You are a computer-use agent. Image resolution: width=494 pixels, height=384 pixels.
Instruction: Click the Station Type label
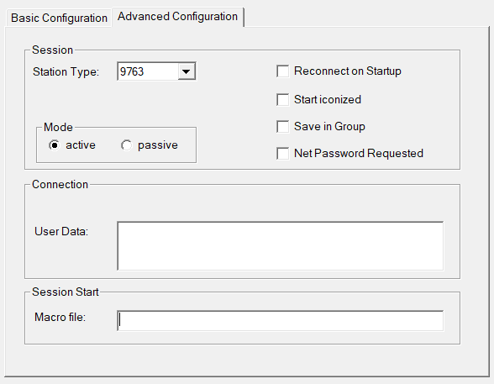[66, 71]
